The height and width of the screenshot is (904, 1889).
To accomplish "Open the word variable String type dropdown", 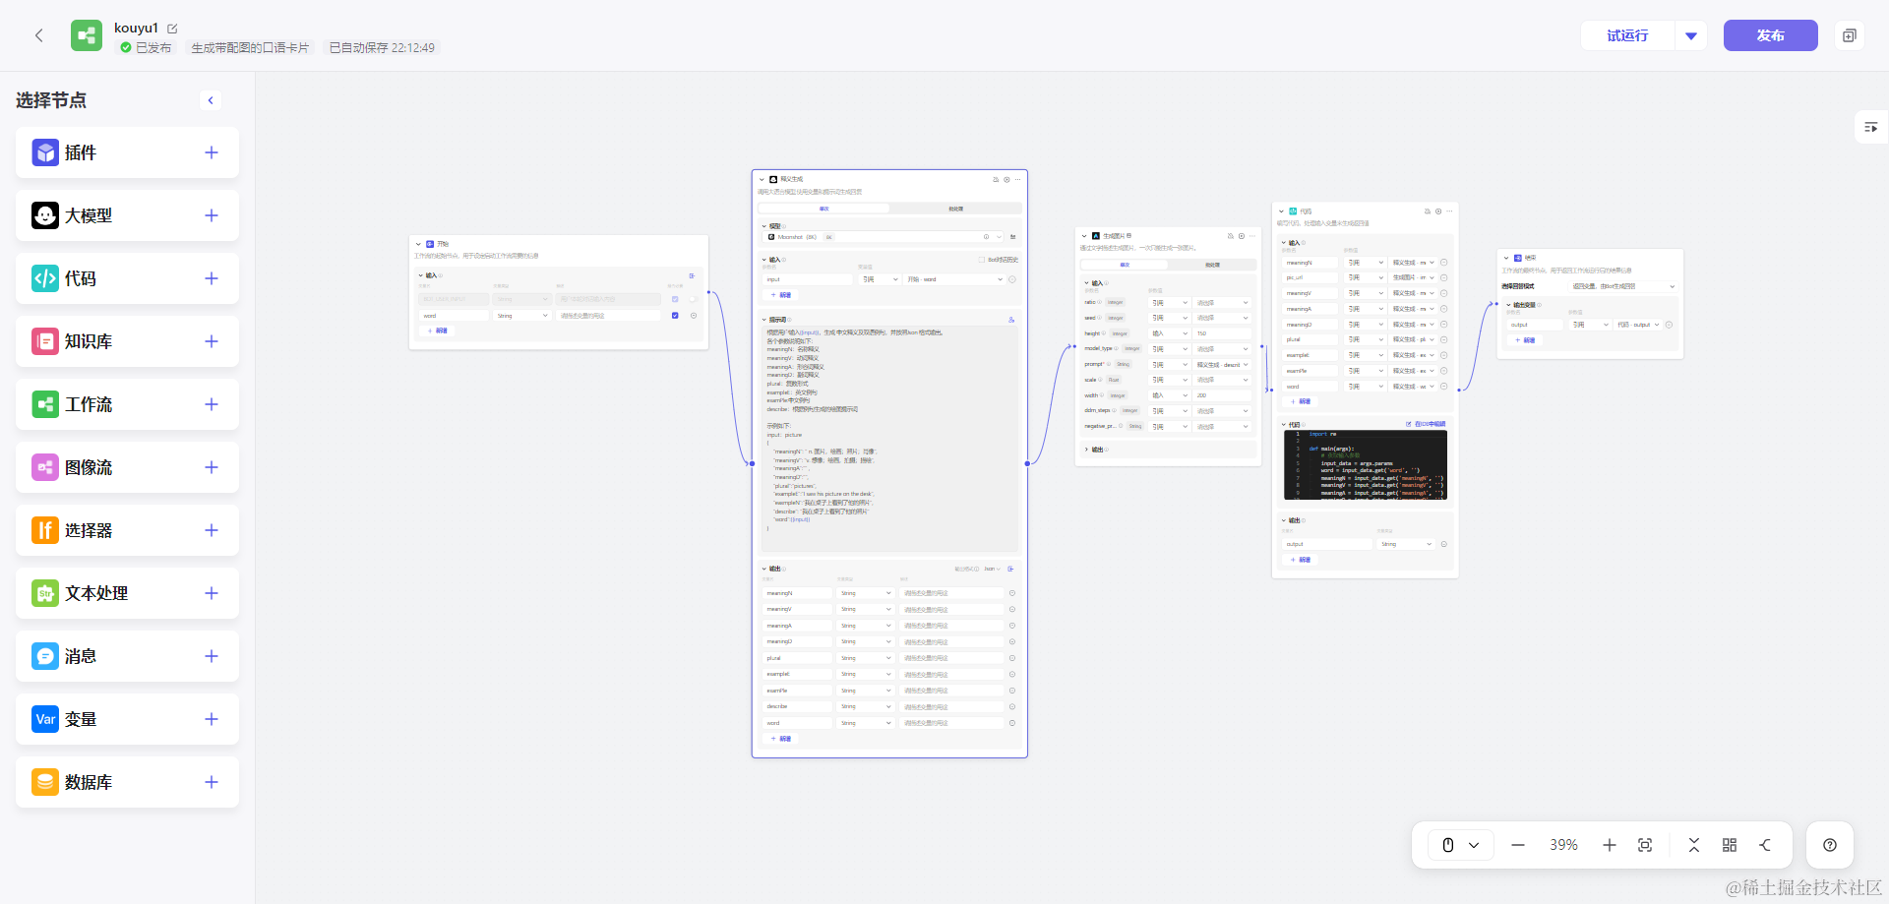I will 521,316.
